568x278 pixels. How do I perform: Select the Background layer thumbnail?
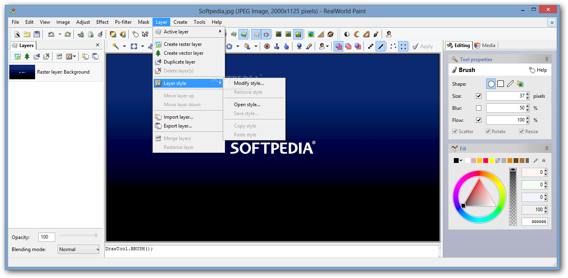pos(22,72)
